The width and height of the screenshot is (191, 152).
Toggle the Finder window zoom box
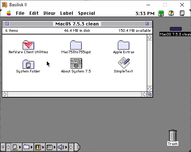(x=147, y=24)
